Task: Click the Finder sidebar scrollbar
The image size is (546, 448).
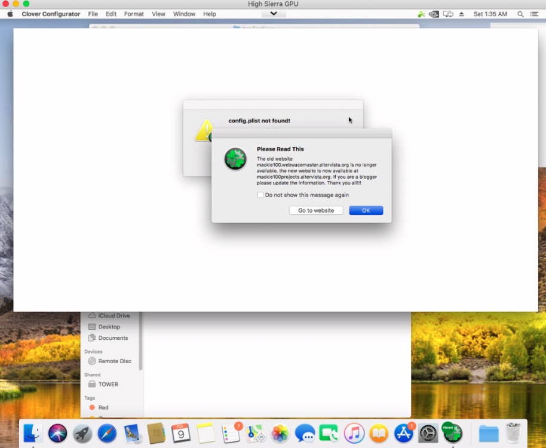Action: point(140,341)
